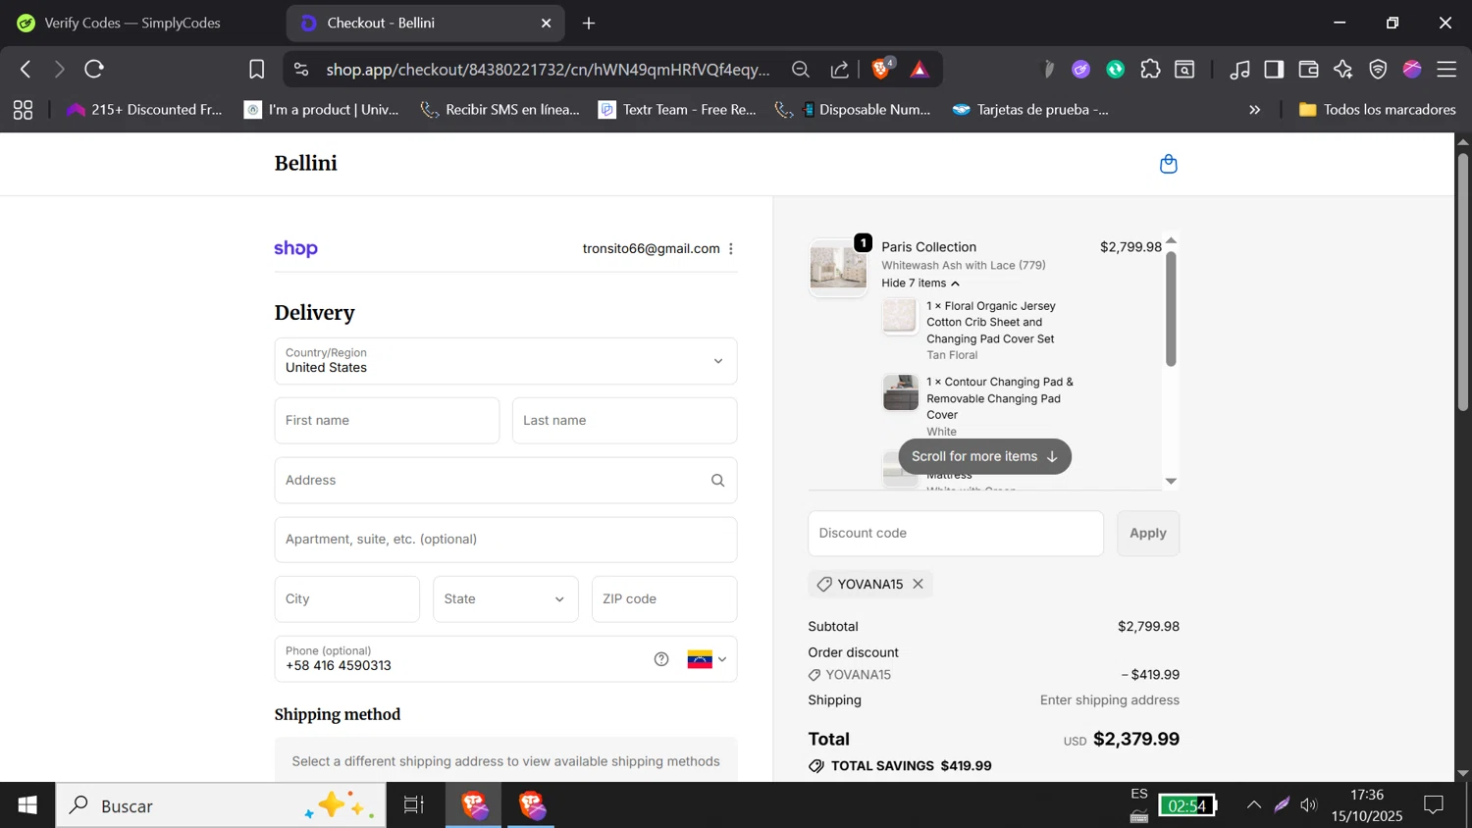
Task: Click Scroll for more items button
Action: pyautogui.click(x=984, y=456)
